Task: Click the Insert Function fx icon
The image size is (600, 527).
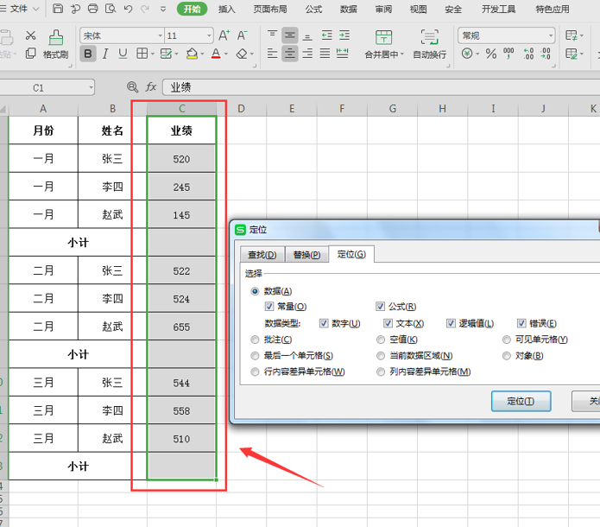Action: click(151, 87)
